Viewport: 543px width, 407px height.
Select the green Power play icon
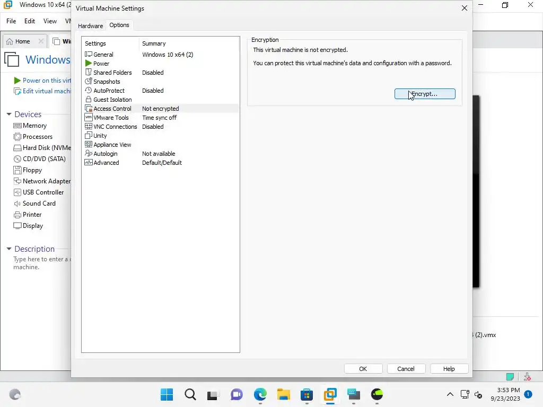tap(89, 64)
